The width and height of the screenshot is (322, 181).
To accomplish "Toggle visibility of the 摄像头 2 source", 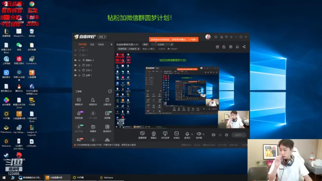I will point(75,60).
